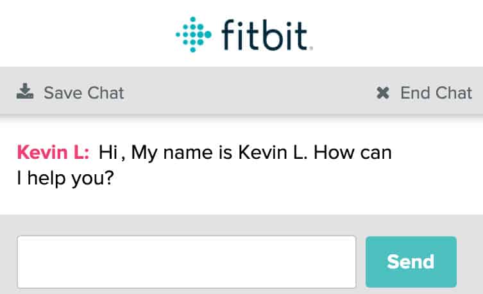Click the Save Chat download icon
The width and height of the screenshot is (483, 294).
[25, 93]
